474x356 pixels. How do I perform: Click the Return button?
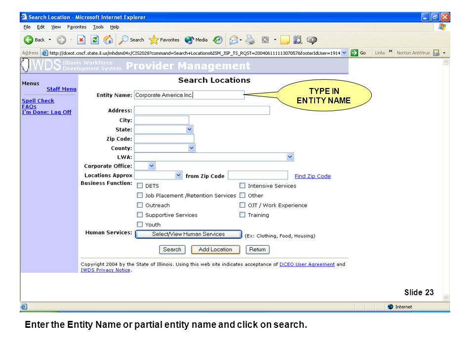pyautogui.click(x=258, y=249)
